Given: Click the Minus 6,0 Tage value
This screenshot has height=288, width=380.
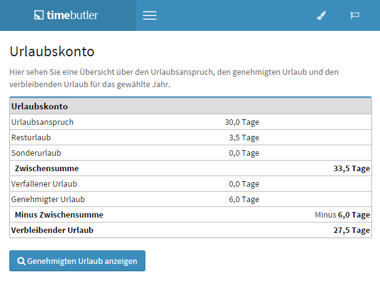Looking at the screenshot, I should [342, 215].
